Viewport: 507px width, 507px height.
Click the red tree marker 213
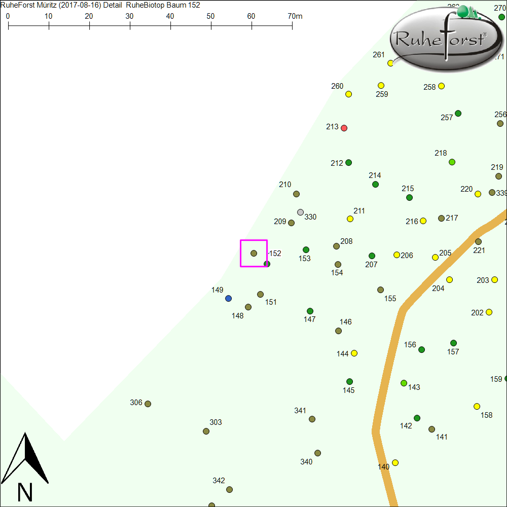344,128
